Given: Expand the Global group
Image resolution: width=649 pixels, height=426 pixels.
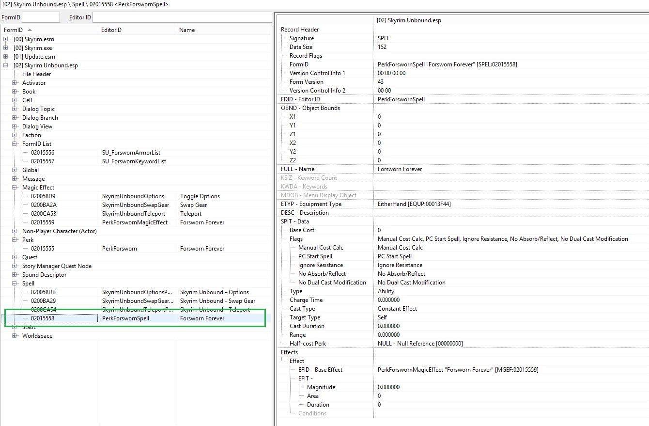Looking at the screenshot, I should tap(15, 170).
